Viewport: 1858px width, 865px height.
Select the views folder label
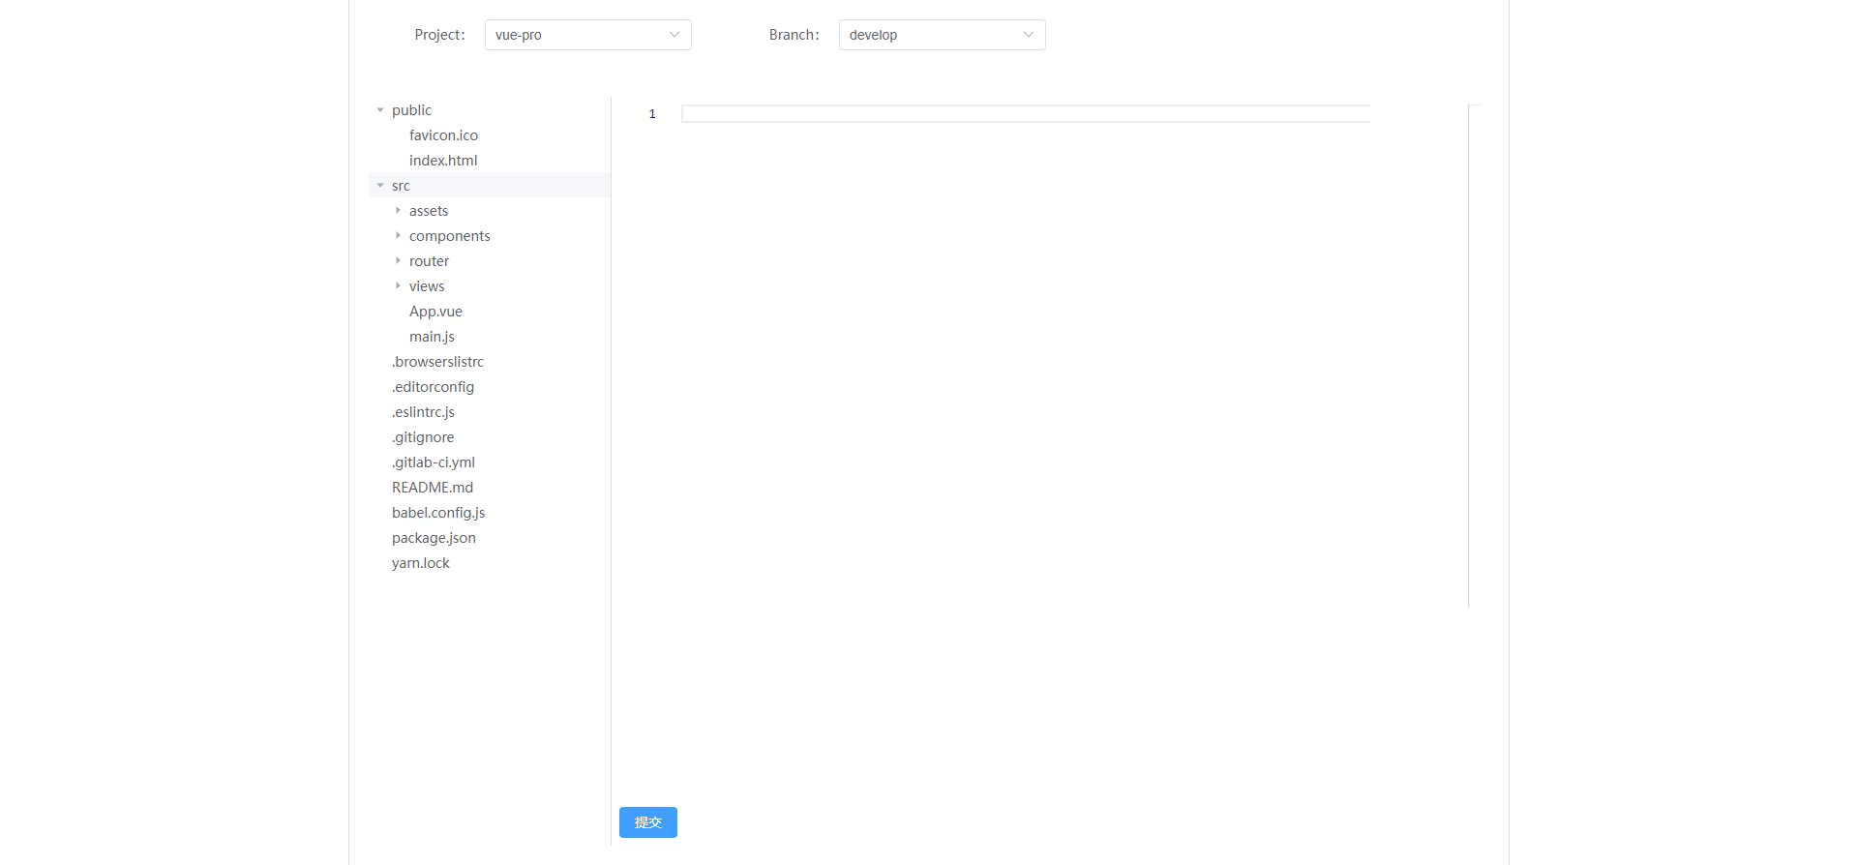click(x=427, y=286)
